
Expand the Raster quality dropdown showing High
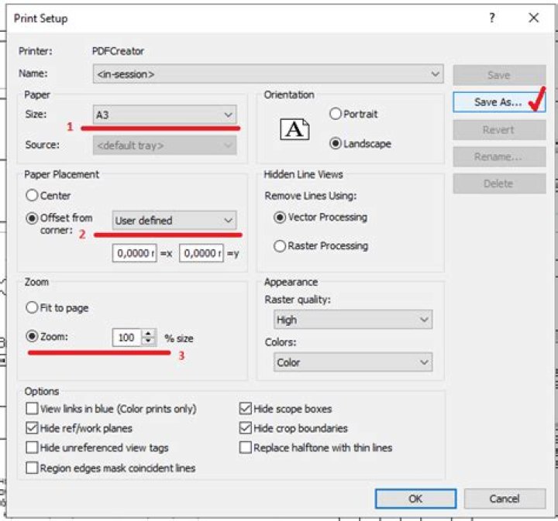[353, 320]
